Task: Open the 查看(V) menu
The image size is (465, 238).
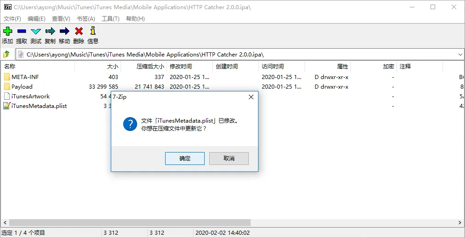Action: coord(61,19)
